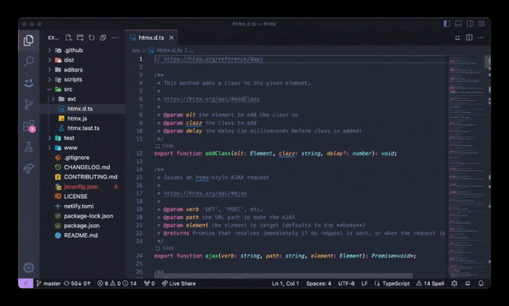Click the Cody icon in editor toolbar
Viewport: 509px width, 306px height.
coord(458,38)
